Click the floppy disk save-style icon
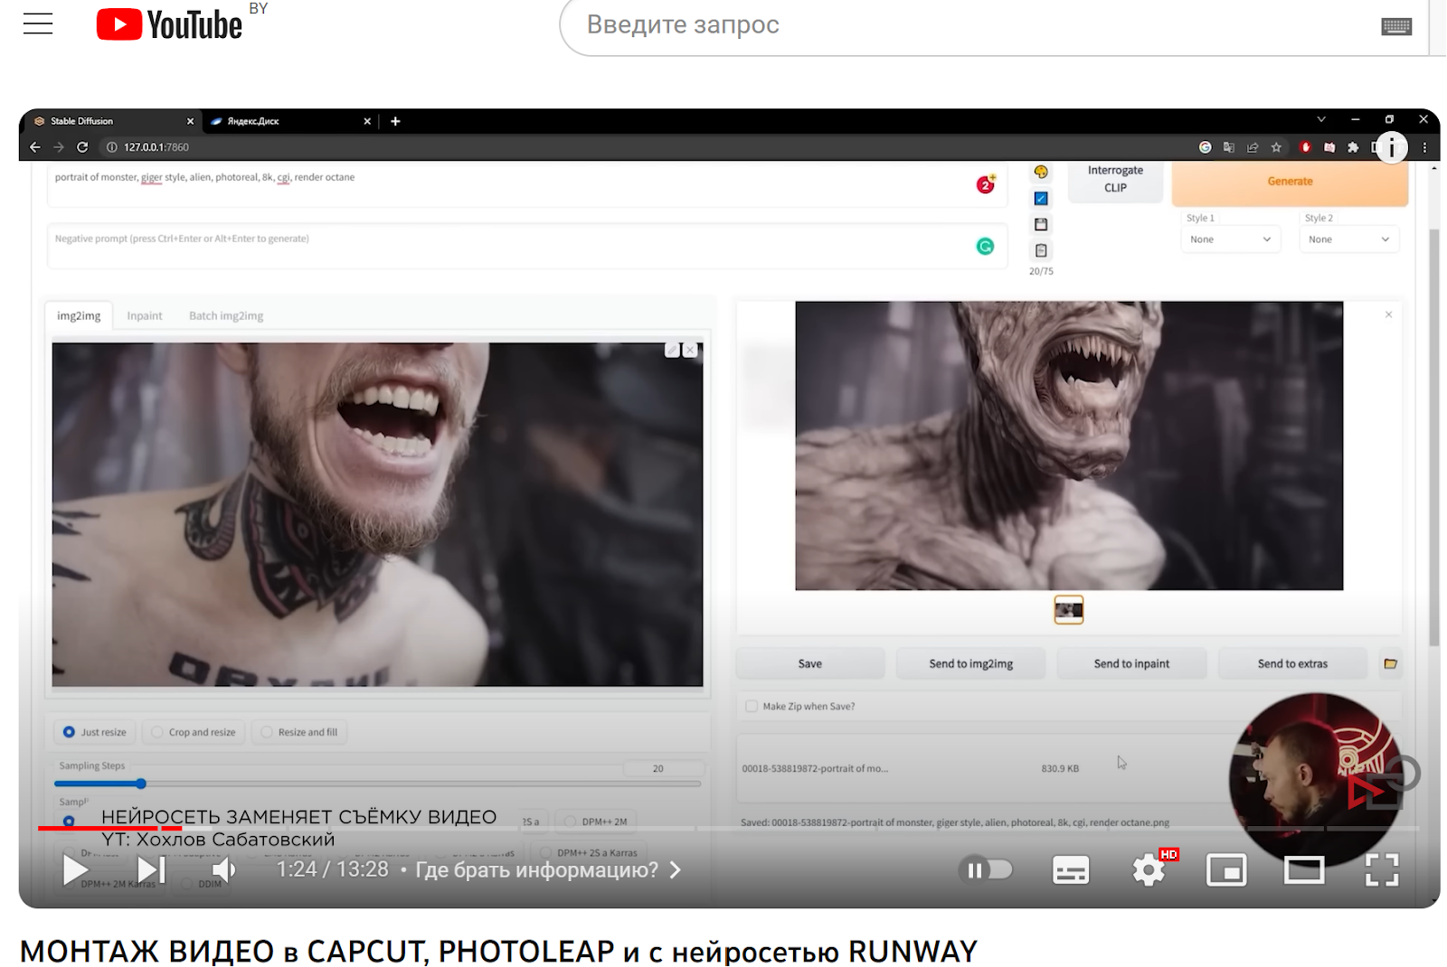 click(x=1041, y=224)
